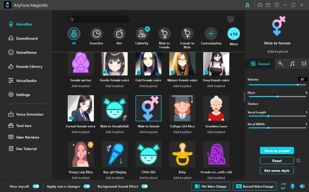Open the magic wand effects tab
The width and height of the screenshot is (309, 192).
click(x=280, y=63)
